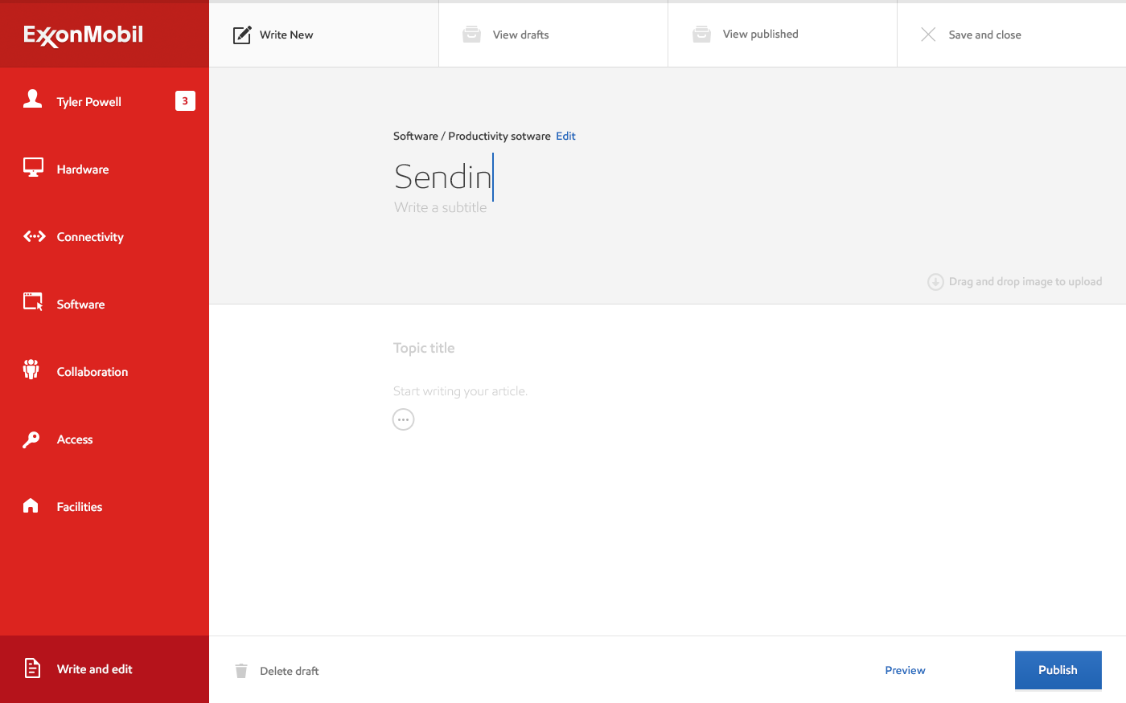This screenshot has width=1126, height=703.
Task: Open the notification badge showing 3
Action: [185, 101]
